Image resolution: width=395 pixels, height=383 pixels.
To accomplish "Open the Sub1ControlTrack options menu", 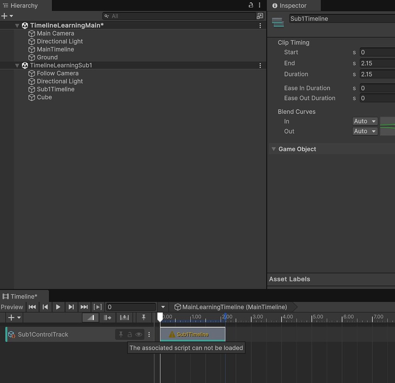I will [x=149, y=334].
